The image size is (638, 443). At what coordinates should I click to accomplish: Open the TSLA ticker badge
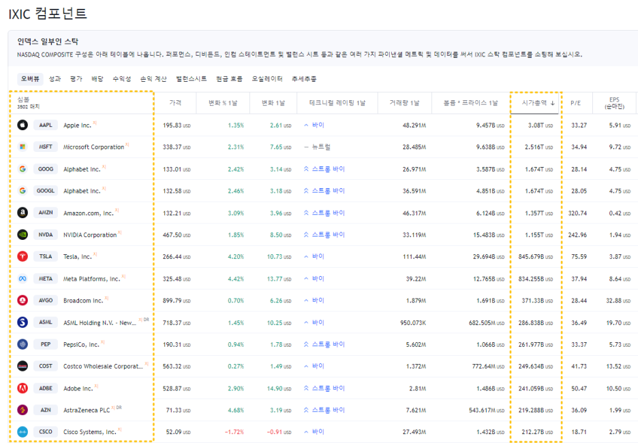[46, 256]
